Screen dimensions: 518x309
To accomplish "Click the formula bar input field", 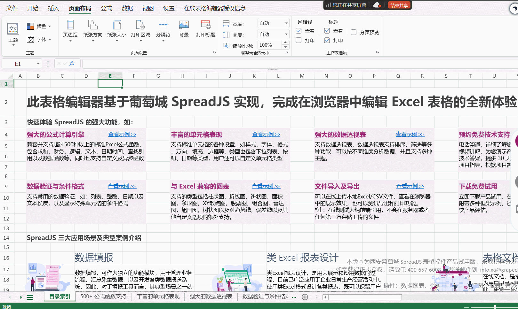I will tap(300, 64).
